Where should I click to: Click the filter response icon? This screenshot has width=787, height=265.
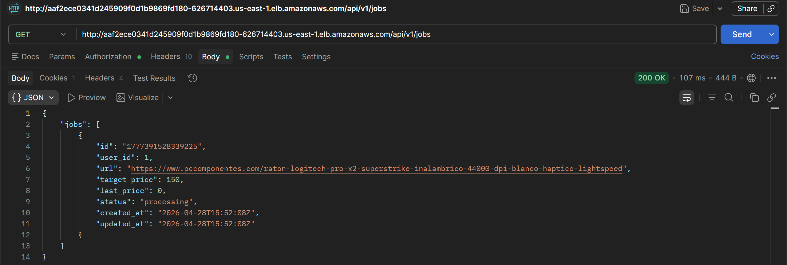tap(712, 98)
